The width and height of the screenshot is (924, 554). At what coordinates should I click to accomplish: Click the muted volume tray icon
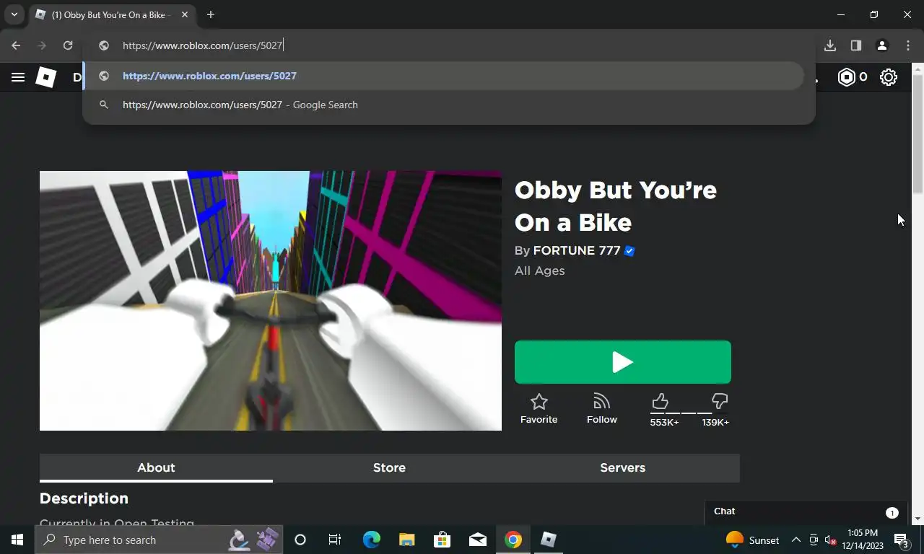(x=830, y=540)
